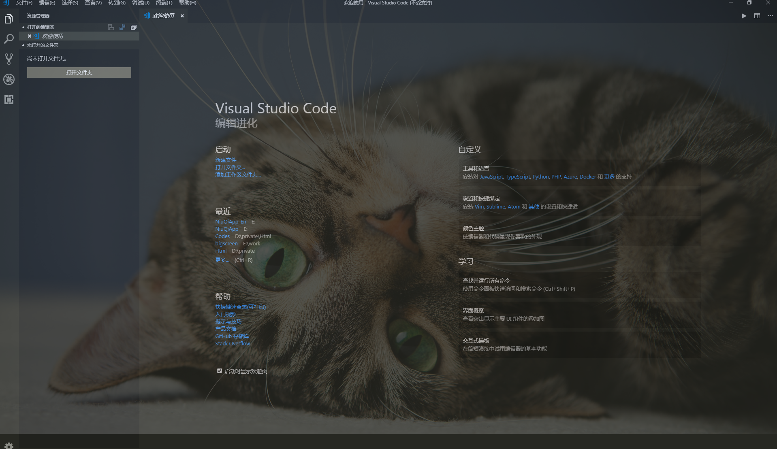Image resolution: width=777 pixels, height=449 pixels.
Task: Open the 帮助(H) menu
Action: (x=188, y=3)
